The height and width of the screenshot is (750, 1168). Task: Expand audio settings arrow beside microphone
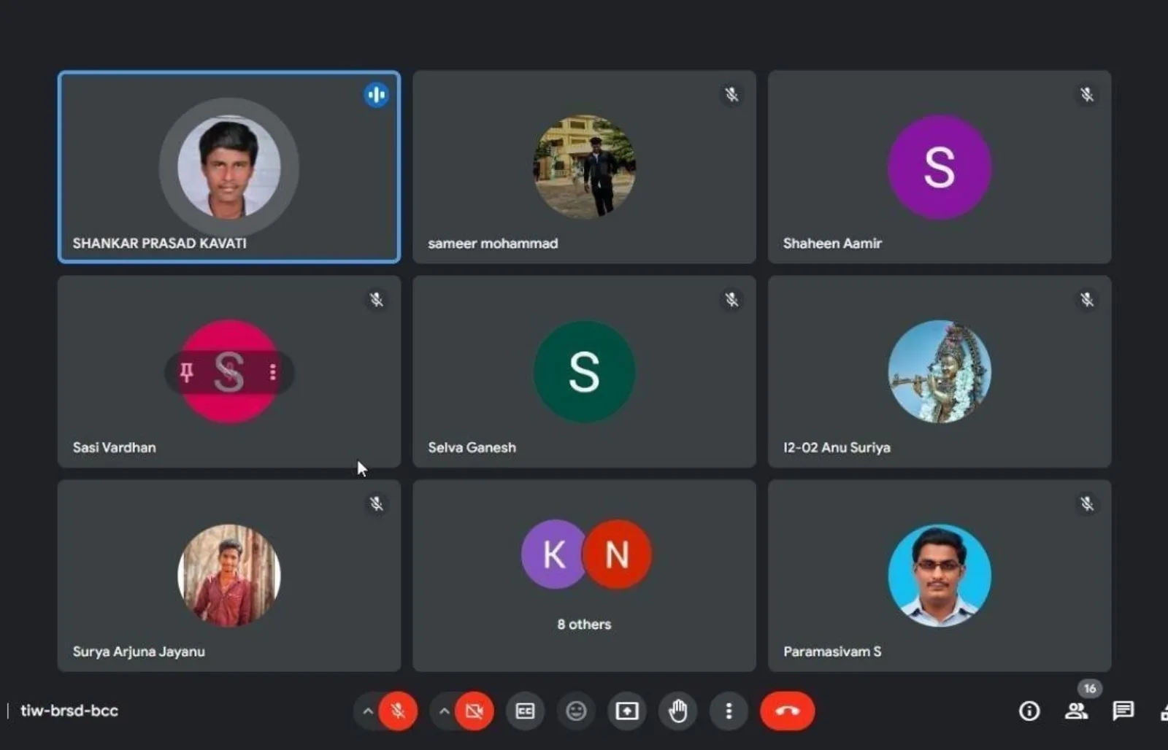point(368,711)
